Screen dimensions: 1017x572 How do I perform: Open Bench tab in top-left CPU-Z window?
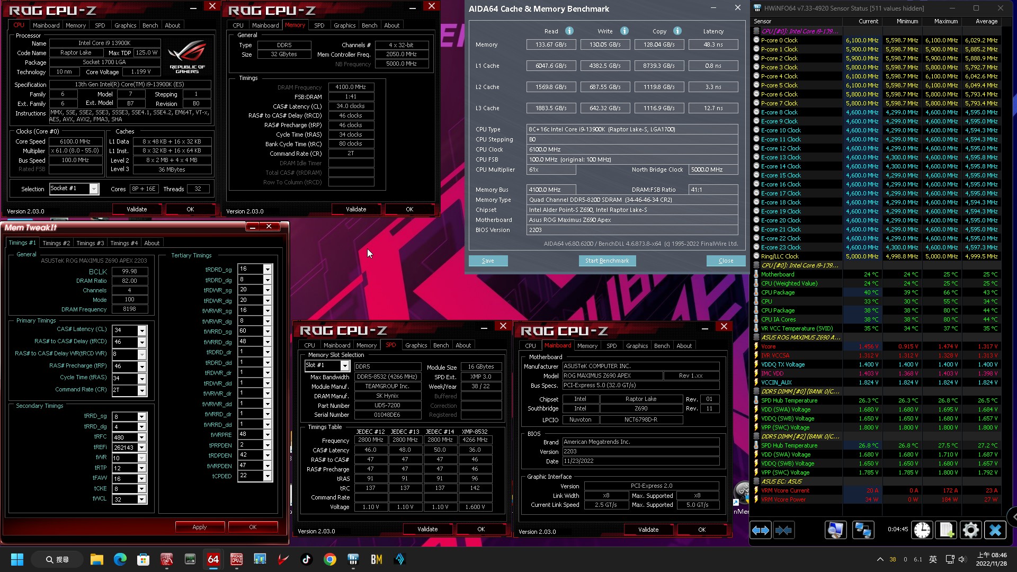pos(150,25)
